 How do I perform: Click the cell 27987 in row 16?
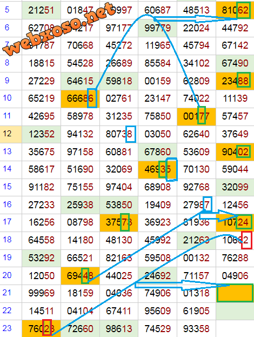(x=196, y=205)
